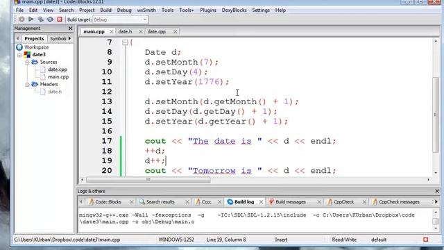Viewport: 444px width, 250px height.
Task: Open the Help menu
Action: pos(280,10)
